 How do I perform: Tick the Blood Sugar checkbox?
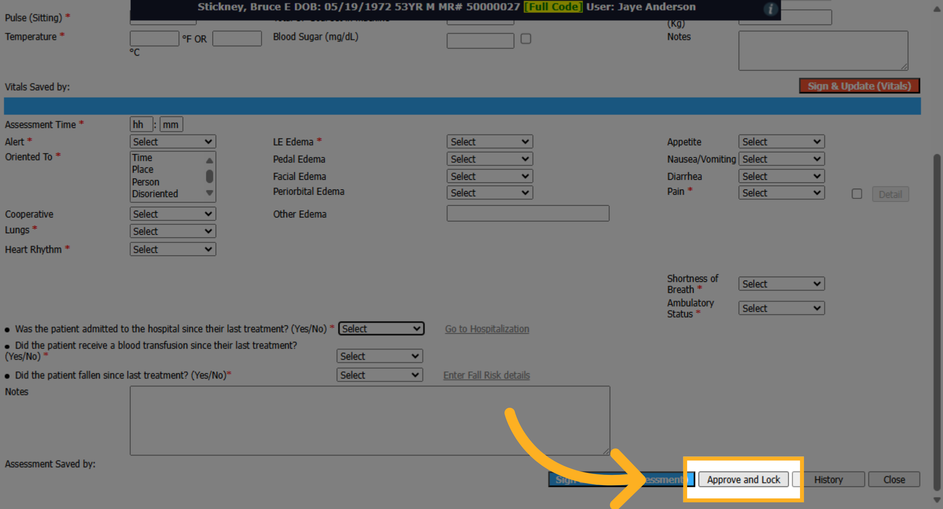(x=526, y=39)
